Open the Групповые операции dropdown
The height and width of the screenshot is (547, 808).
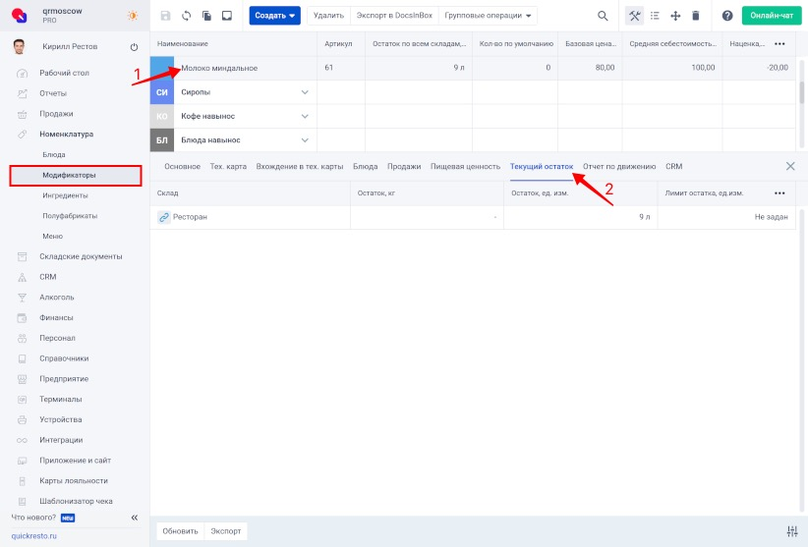coord(487,16)
